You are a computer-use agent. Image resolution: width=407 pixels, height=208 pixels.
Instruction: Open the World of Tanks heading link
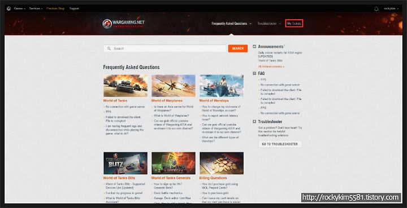115,100
